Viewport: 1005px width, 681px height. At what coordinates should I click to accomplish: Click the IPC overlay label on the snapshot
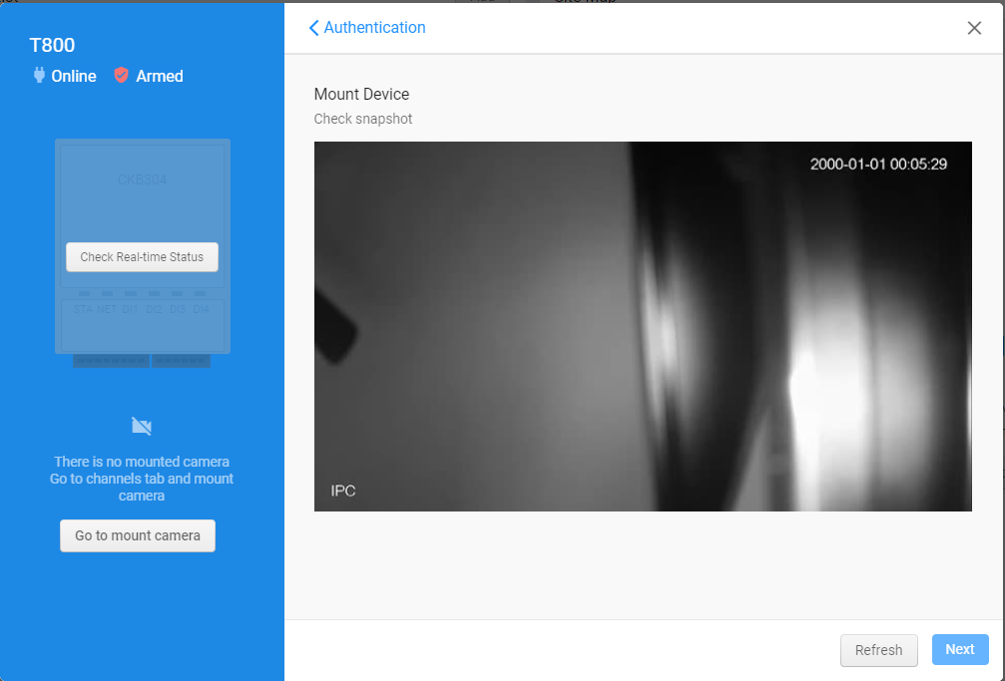tap(343, 491)
